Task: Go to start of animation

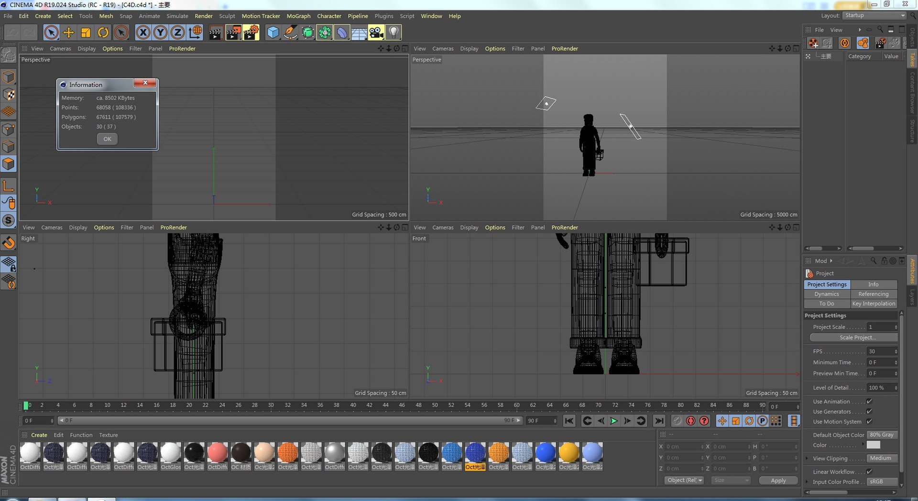Action: pos(569,421)
